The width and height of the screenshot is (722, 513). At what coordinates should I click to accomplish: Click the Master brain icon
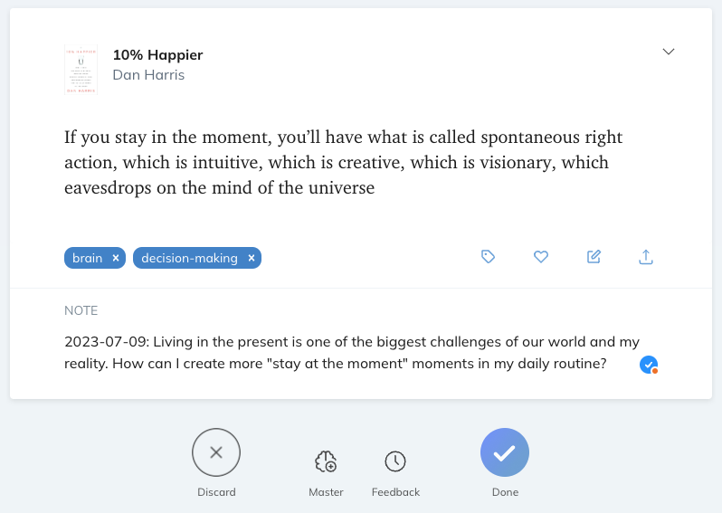coord(326,462)
